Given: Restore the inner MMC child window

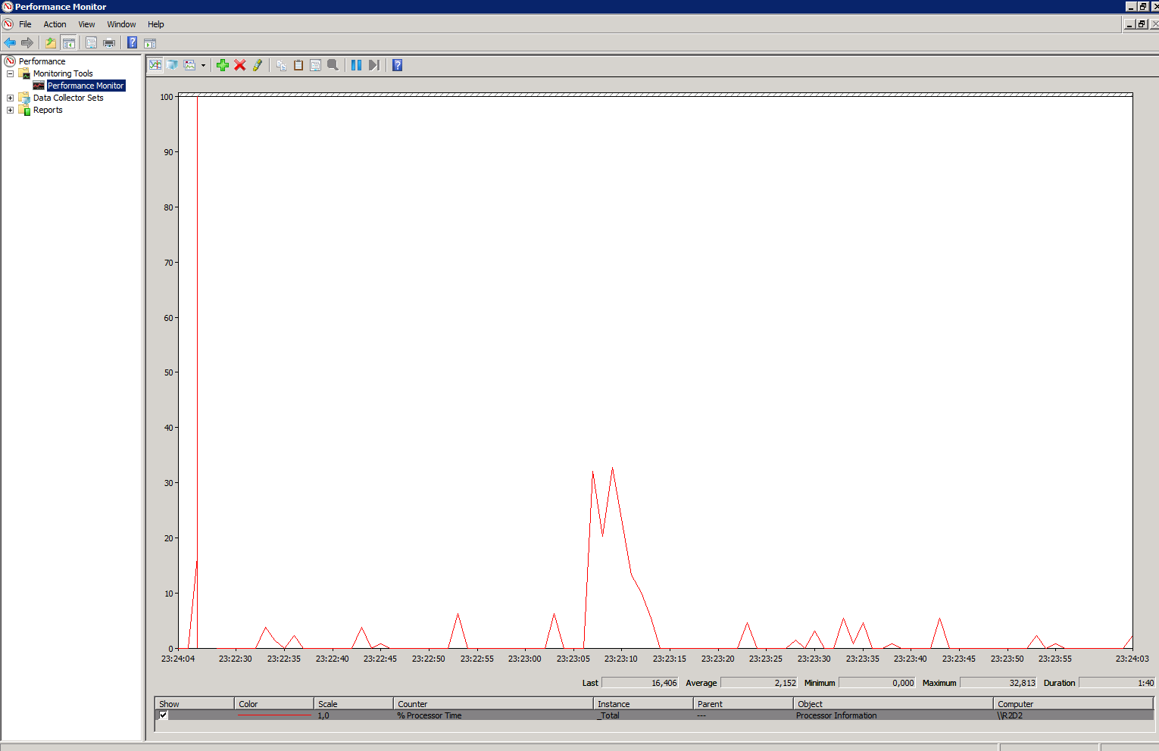Looking at the screenshot, I should pyautogui.click(x=1142, y=24).
